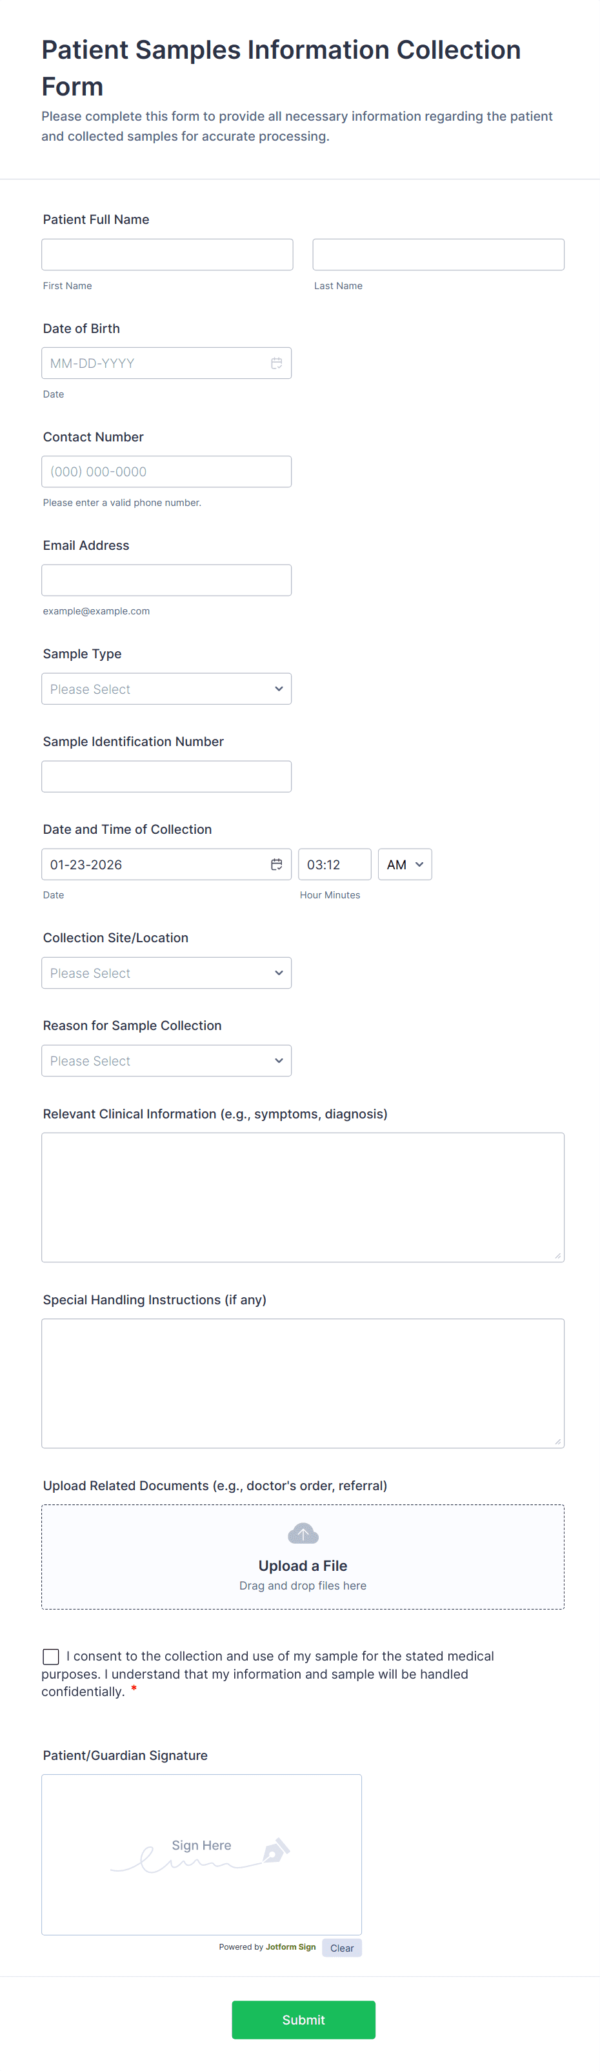The image size is (600, 2071).
Task: Open the Sample Type dropdown
Action: [166, 688]
